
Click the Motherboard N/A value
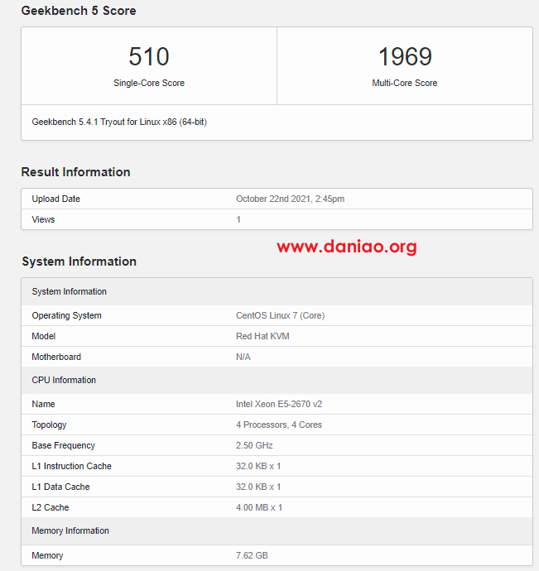click(x=243, y=357)
